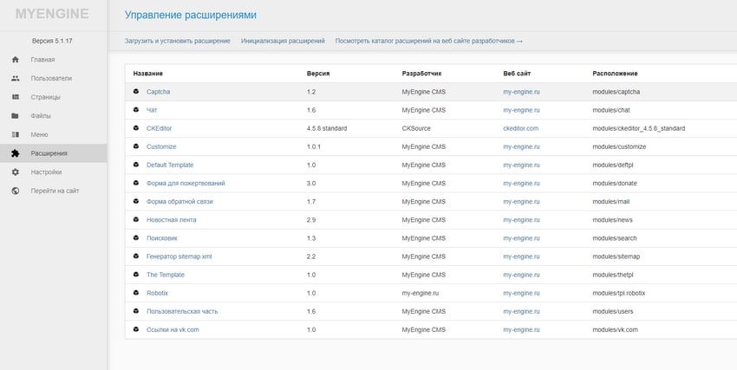Image resolution: width=737 pixels, height=370 pixels.
Task: Click the status icon next to CKEditor
Action: click(136, 128)
